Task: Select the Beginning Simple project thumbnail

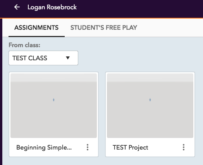Action: pos(53,105)
